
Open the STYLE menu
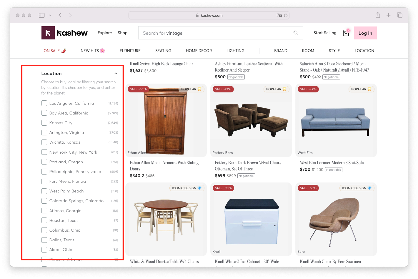tap(334, 51)
